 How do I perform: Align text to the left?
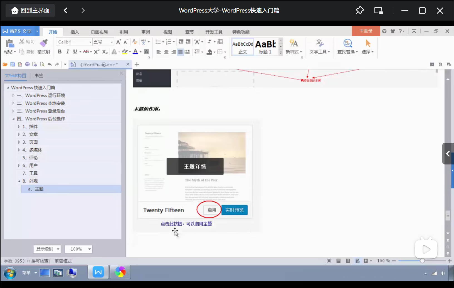tap(159, 52)
